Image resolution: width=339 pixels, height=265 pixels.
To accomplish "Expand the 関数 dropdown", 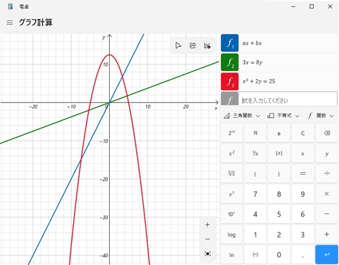I will point(321,116).
